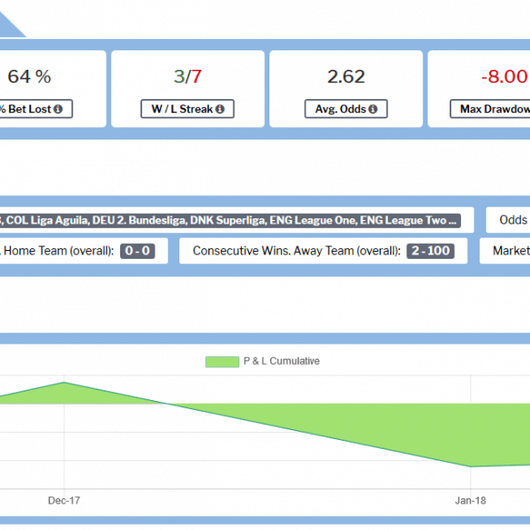The image size is (530, 530).
Task: Click the Avg. Odds label button
Action: pyautogui.click(x=345, y=109)
